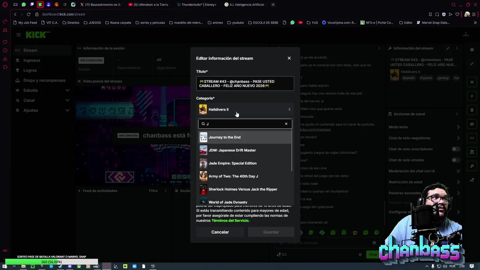The width and height of the screenshot is (480, 270).
Task: Select World of Jade Dynasty category
Action: (245, 201)
